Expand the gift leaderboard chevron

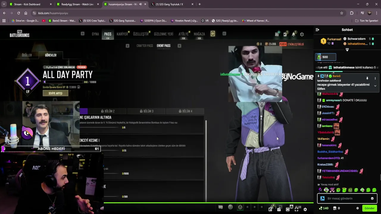(x=347, y=50)
